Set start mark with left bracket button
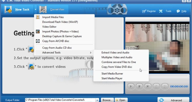 click(x=156, y=86)
